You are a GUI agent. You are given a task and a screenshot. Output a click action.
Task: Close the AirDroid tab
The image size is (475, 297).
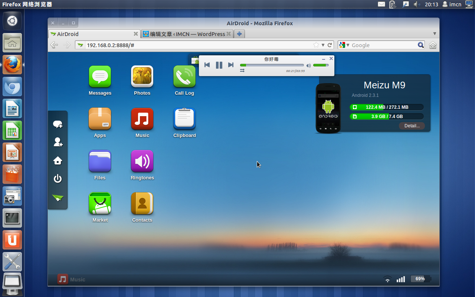tap(136, 34)
